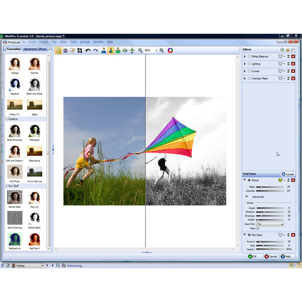
Task: Select the Pan hand tool
Action: pyautogui.click(x=58, y=50)
